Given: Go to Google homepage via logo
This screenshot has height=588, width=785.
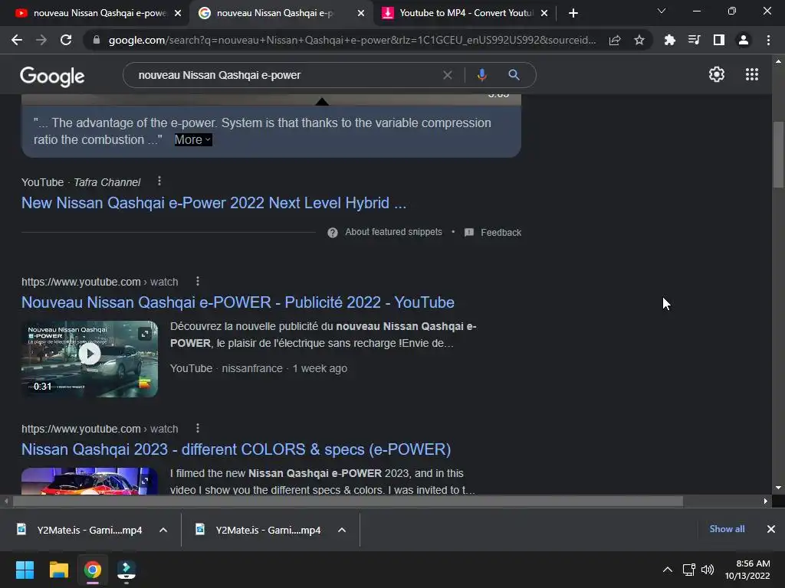Looking at the screenshot, I should [52, 76].
